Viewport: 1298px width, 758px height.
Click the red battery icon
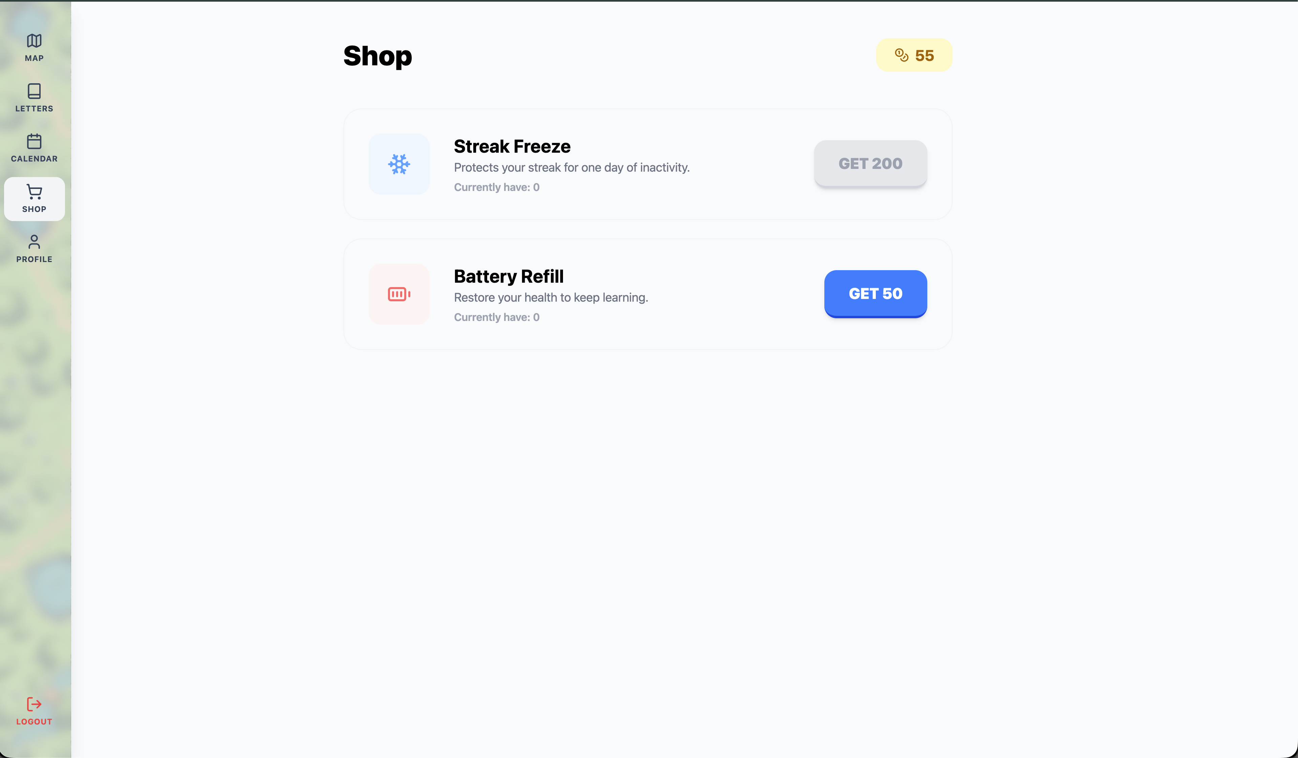[399, 294]
